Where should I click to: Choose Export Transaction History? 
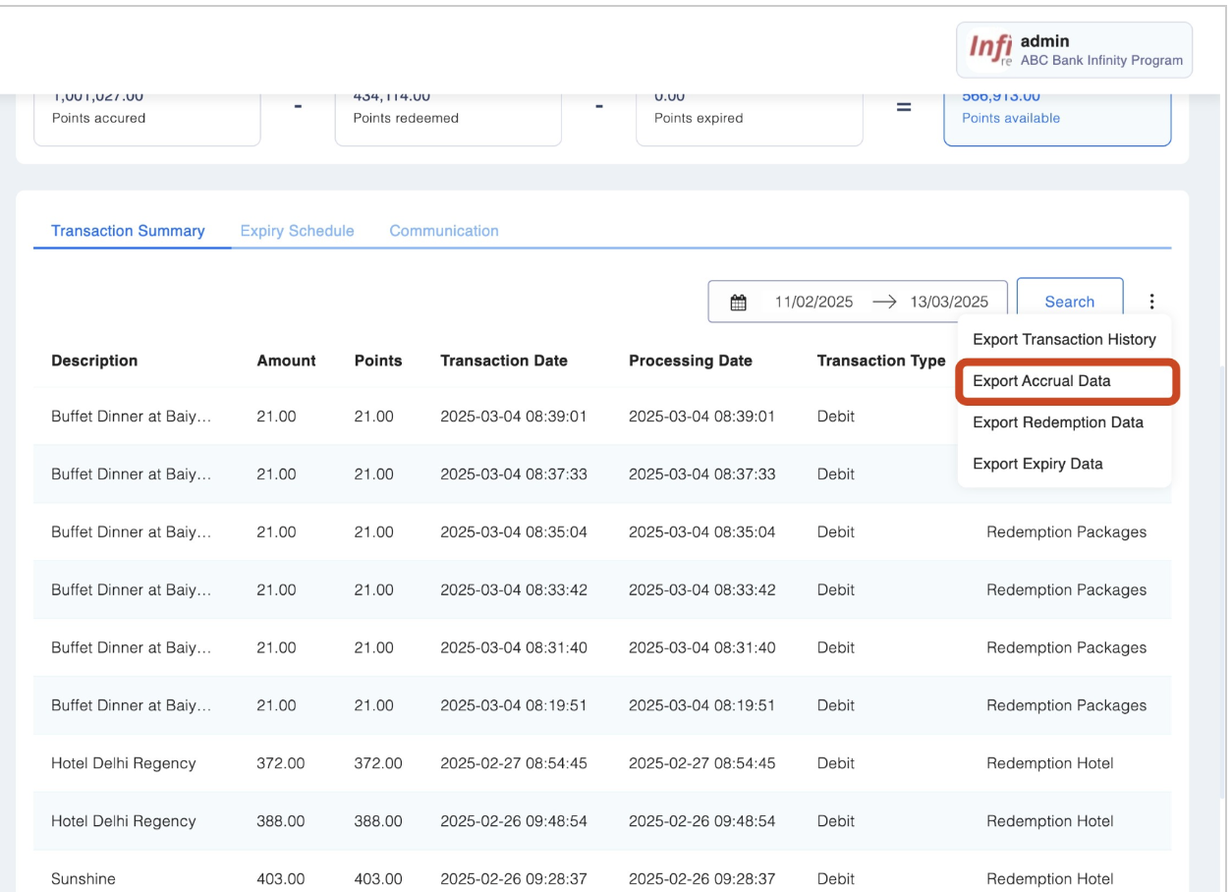1064,339
